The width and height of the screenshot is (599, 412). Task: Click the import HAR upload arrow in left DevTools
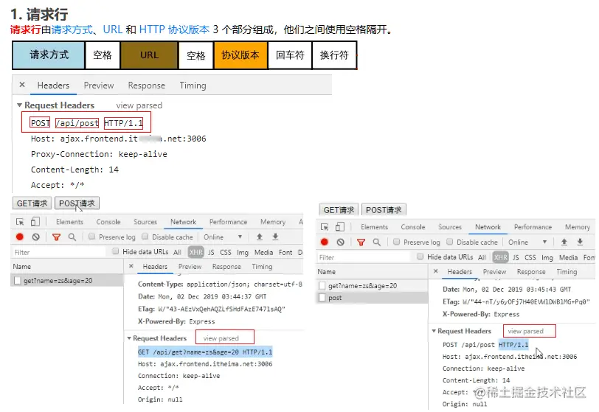tap(260, 237)
